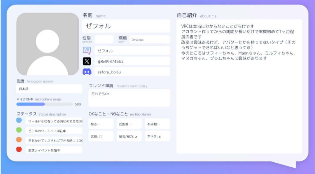Viewport: 315px width, 174px height.
Task: Click the friend request policy box だれでもOK
Action: (x=129, y=98)
